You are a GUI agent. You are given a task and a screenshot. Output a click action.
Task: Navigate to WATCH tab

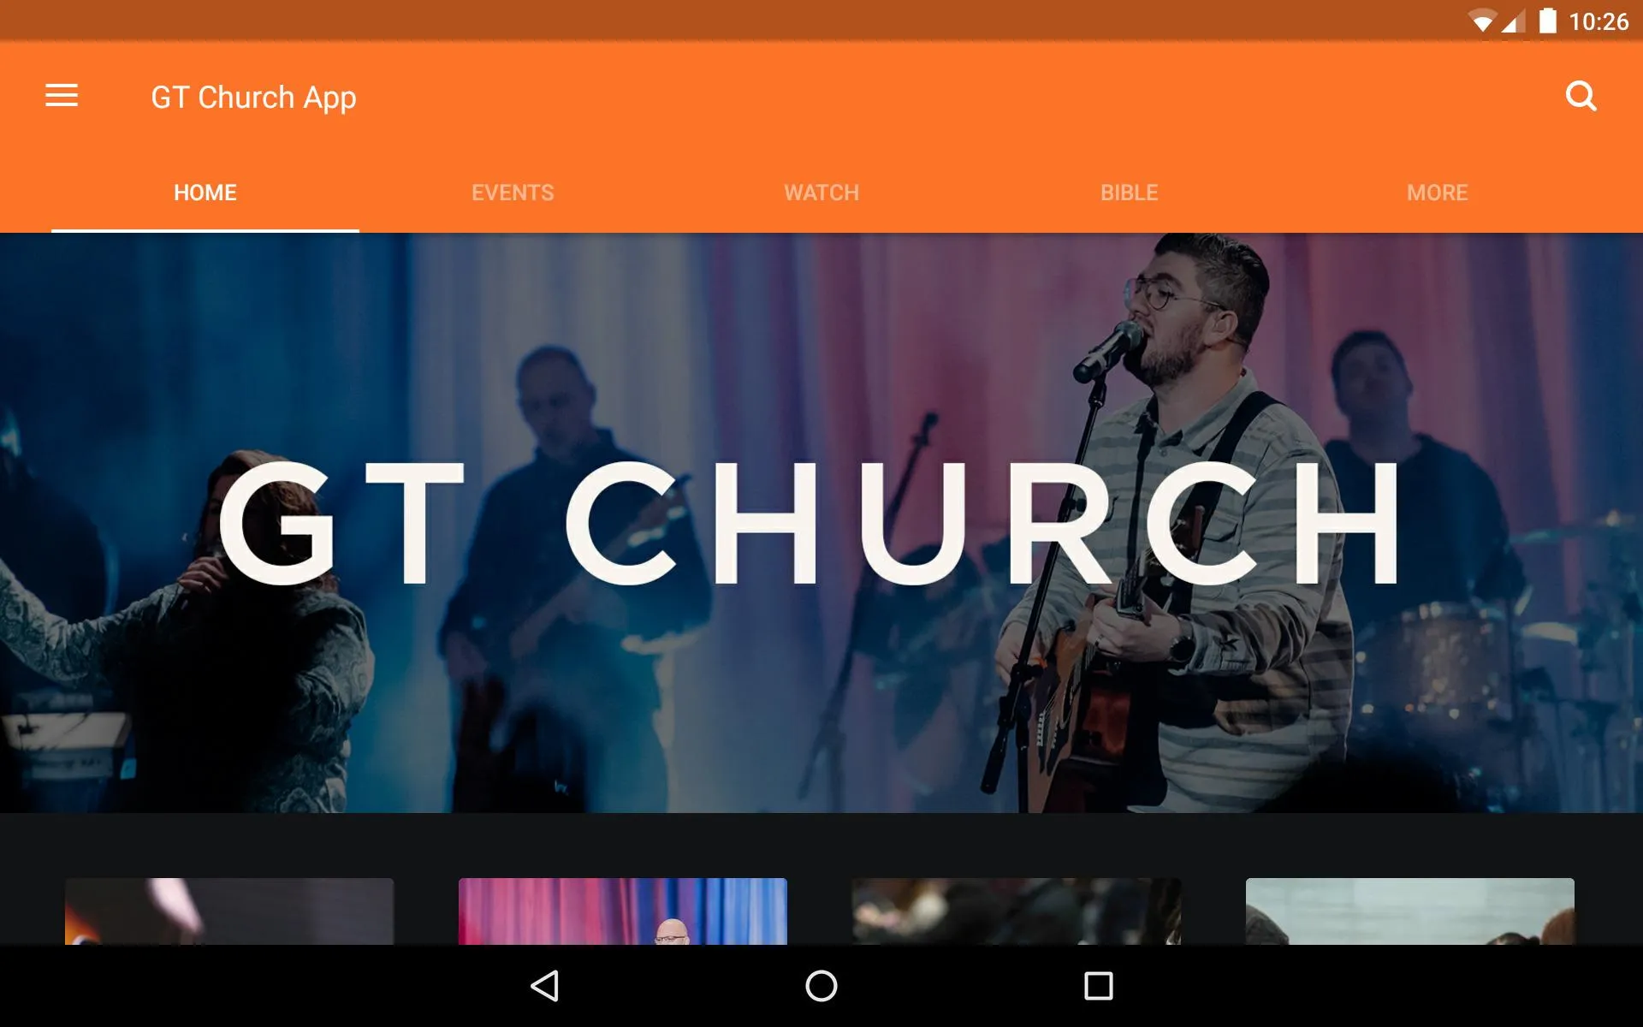click(821, 192)
